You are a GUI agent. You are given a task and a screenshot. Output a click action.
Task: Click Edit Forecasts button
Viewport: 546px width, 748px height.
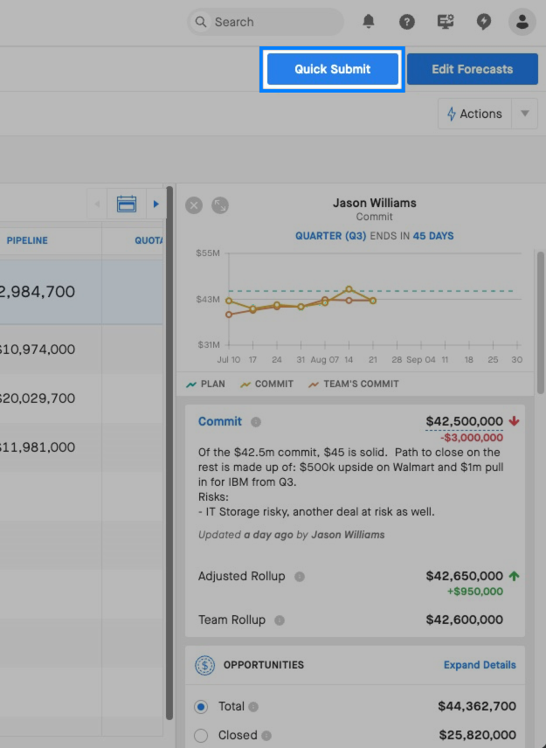pyautogui.click(x=472, y=69)
